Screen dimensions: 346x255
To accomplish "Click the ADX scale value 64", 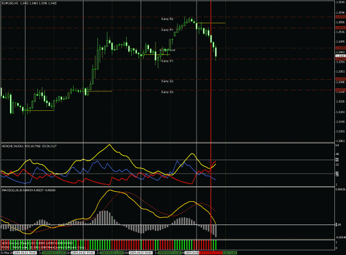I will point(337,145).
